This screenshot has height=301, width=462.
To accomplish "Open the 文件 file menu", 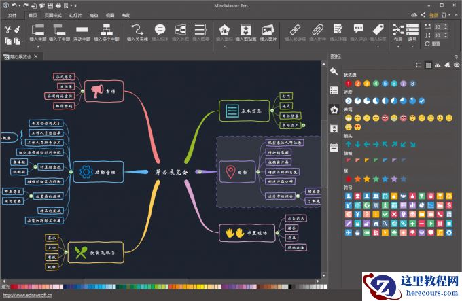I will [x=12, y=14].
